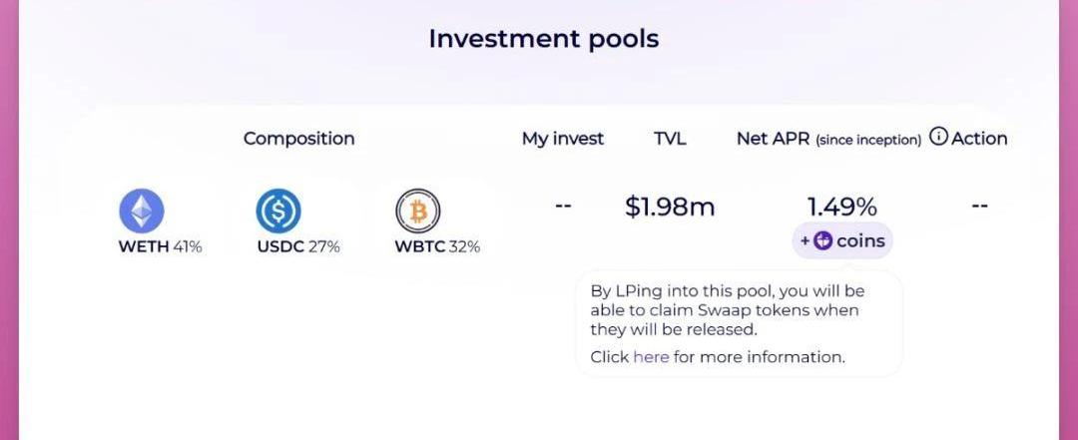The image size is (1078, 440).
Task: Click the Swaap tokens tooltip text
Action: click(x=727, y=310)
